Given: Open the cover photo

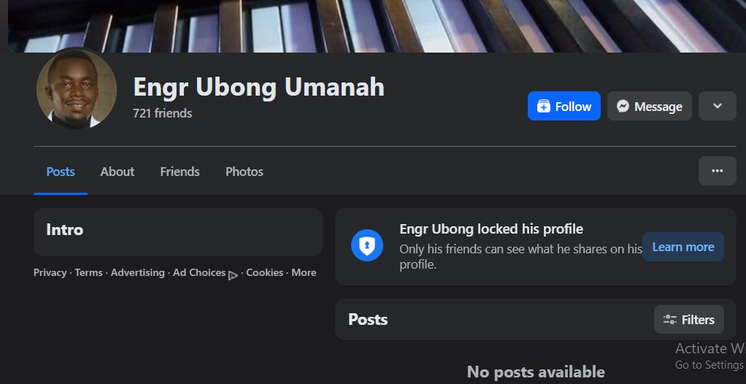Looking at the screenshot, I should pos(376,26).
